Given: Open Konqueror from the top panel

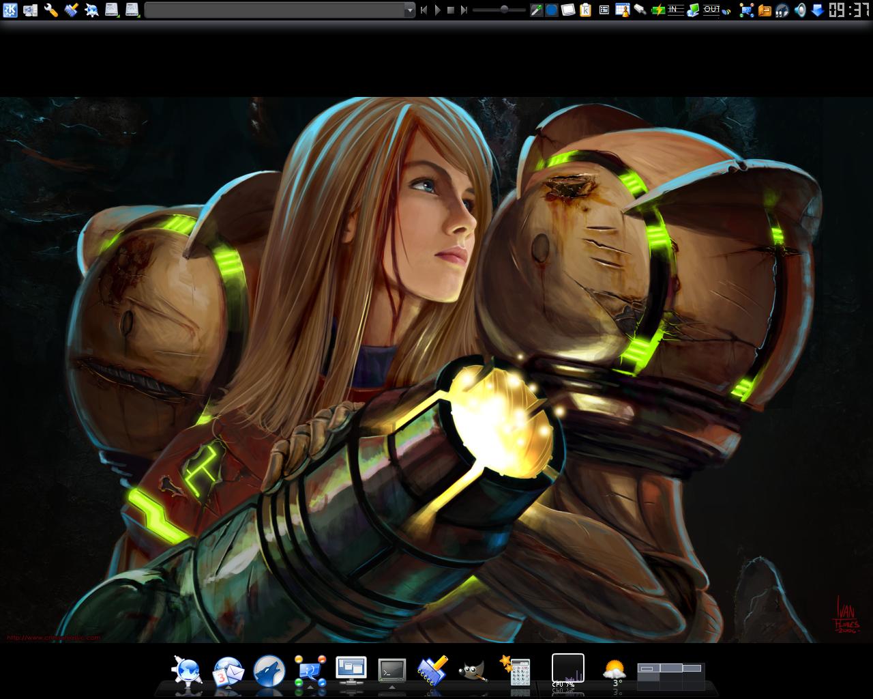Looking at the screenshot, I should point(91,10).
